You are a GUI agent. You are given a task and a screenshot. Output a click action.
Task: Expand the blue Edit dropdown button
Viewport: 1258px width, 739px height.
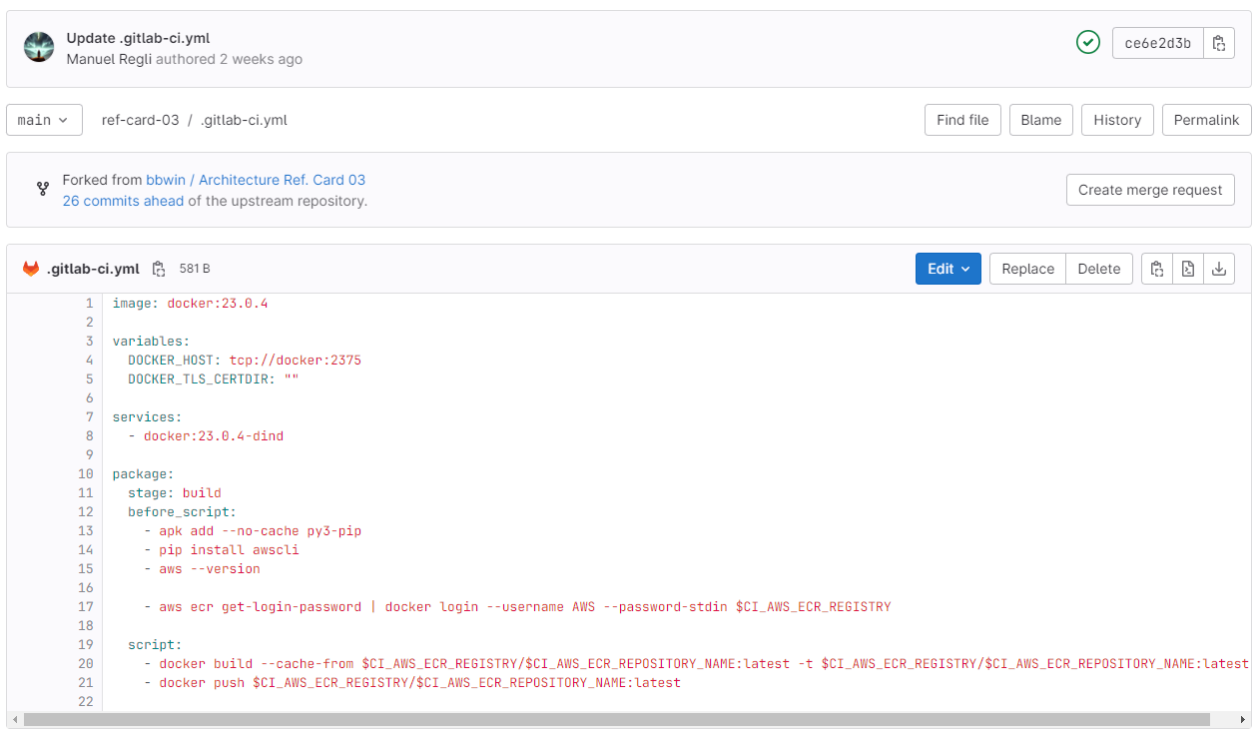(x=947, y=269)
